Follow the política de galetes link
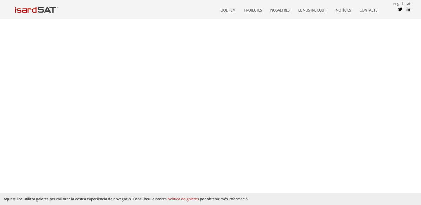Viewport: 421px width, 205px height. pyautogui.click(x=183, y=199)
